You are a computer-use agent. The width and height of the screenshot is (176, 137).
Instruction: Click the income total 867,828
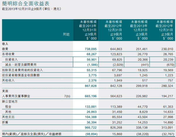pyautogui.click(x=86, y=86)
